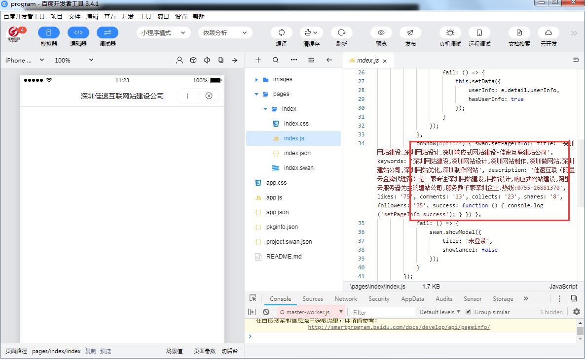Screen dimensions: 585x359
Task: Click the cube icon in simulator bar
Action: (x=193, y=60)
